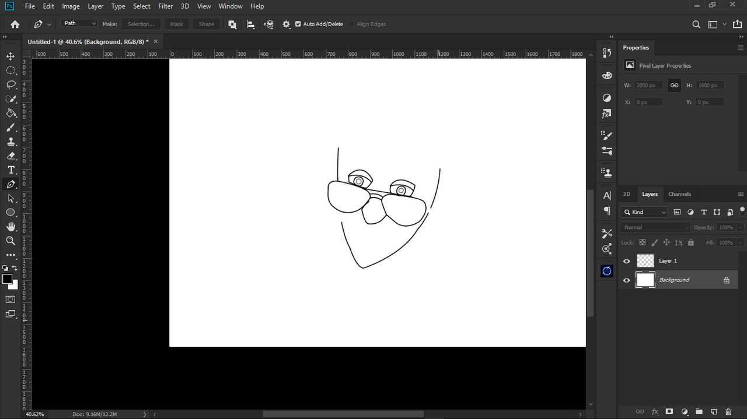Open the Styles fx panel icon

tap(607, 114)
